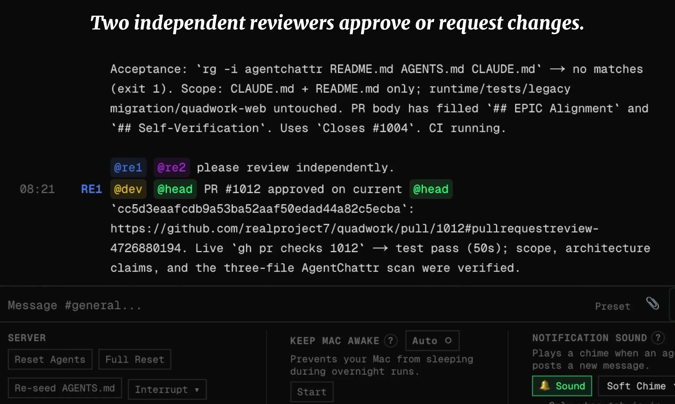Click the SERVER section heading
The height and width of the screenshot is (404, 675).
point(27,338)
